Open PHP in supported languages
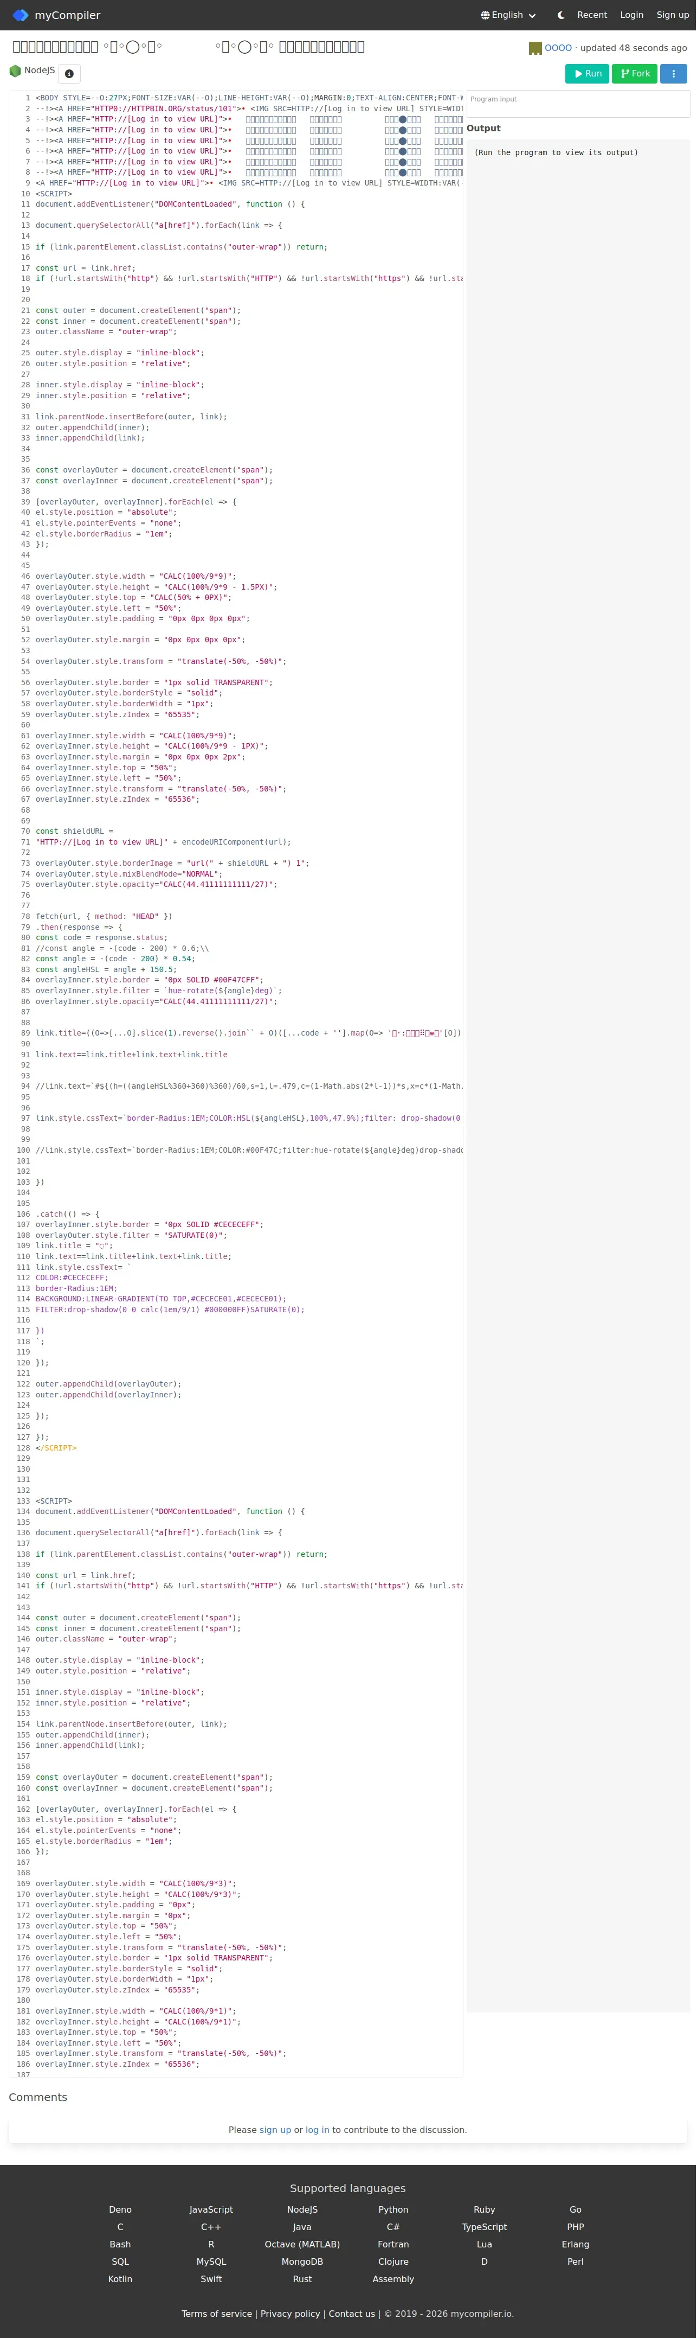This screenshot has height=2338, width=697. tap(576, 2226)
